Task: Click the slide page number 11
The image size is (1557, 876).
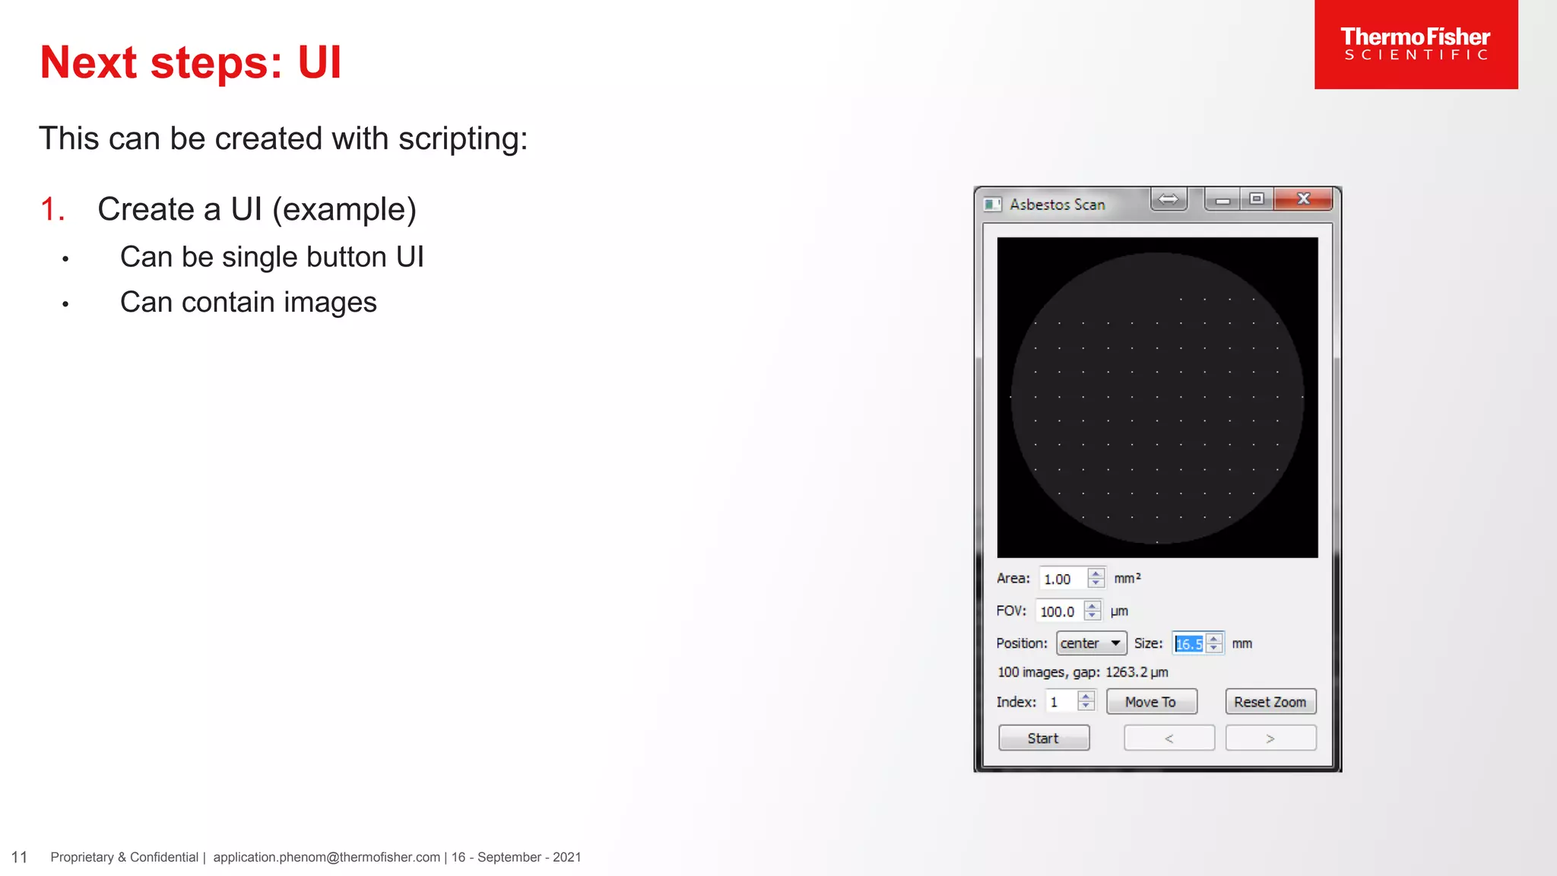Action: pyautogui.click(x=20, y=858)
